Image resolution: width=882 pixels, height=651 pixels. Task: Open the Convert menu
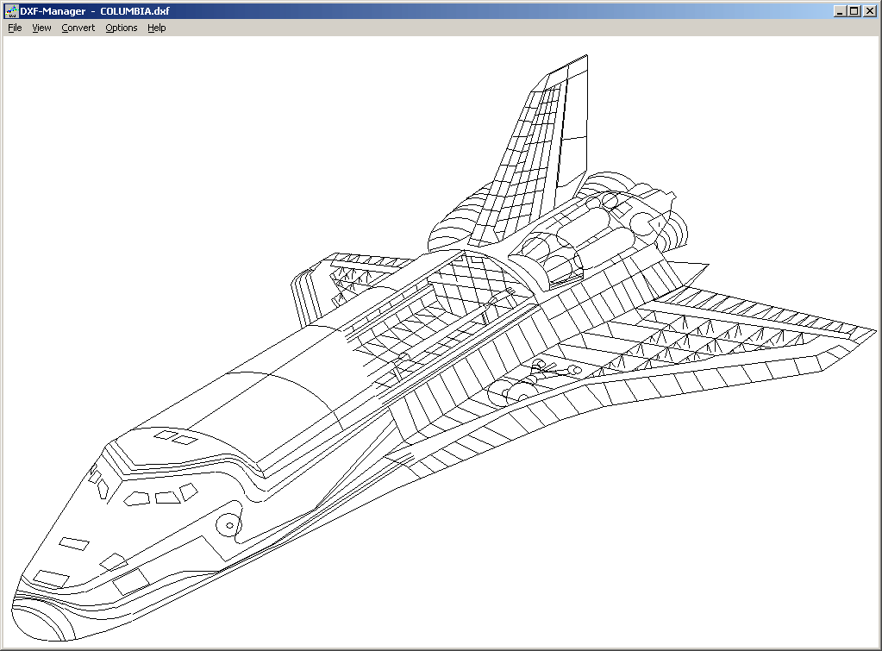[x=78, y=28]
